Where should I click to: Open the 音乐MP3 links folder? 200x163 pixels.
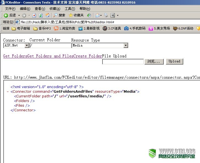[42, 28]
